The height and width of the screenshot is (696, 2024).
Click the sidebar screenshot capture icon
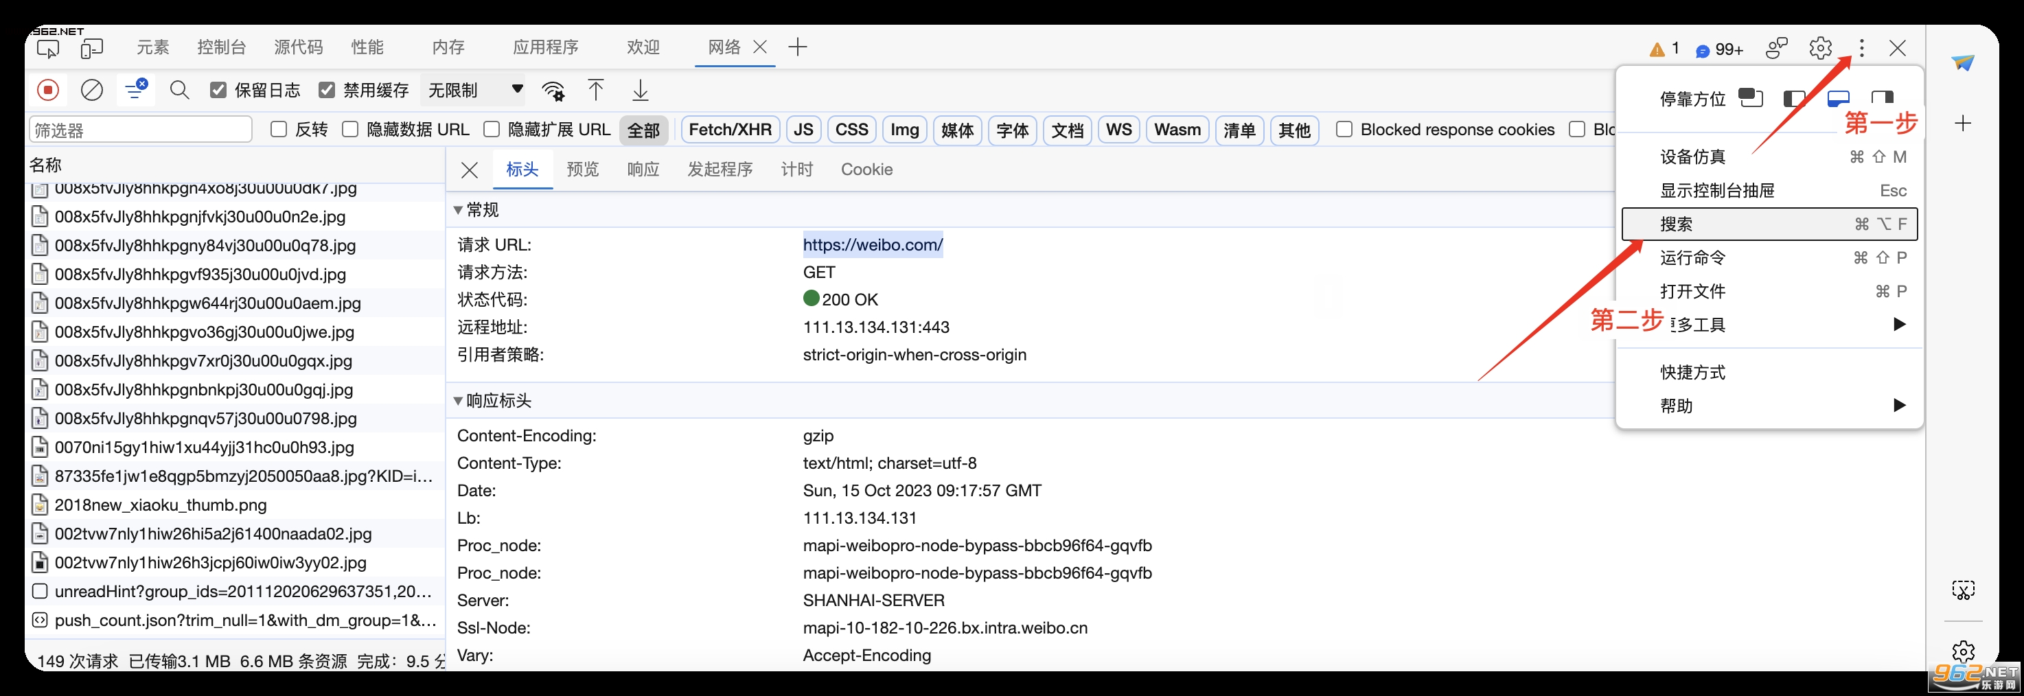[1963, 590]
